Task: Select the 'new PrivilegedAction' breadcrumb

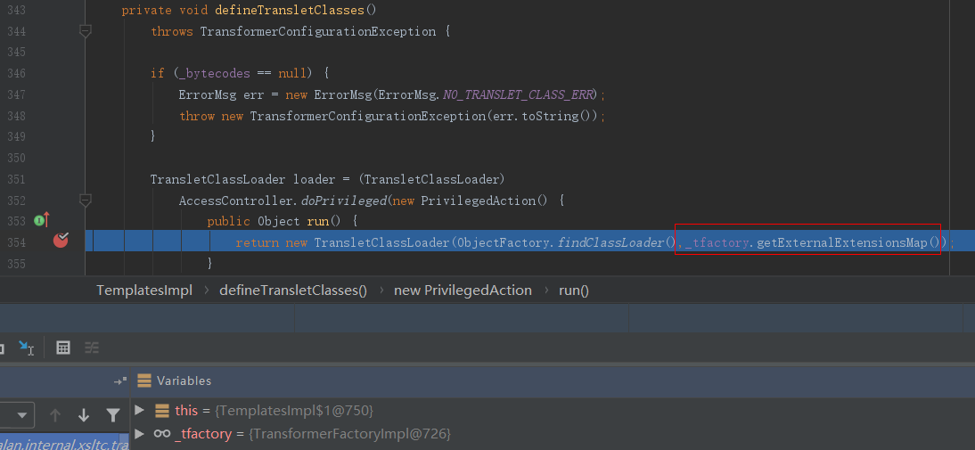Action: point(463,290)
